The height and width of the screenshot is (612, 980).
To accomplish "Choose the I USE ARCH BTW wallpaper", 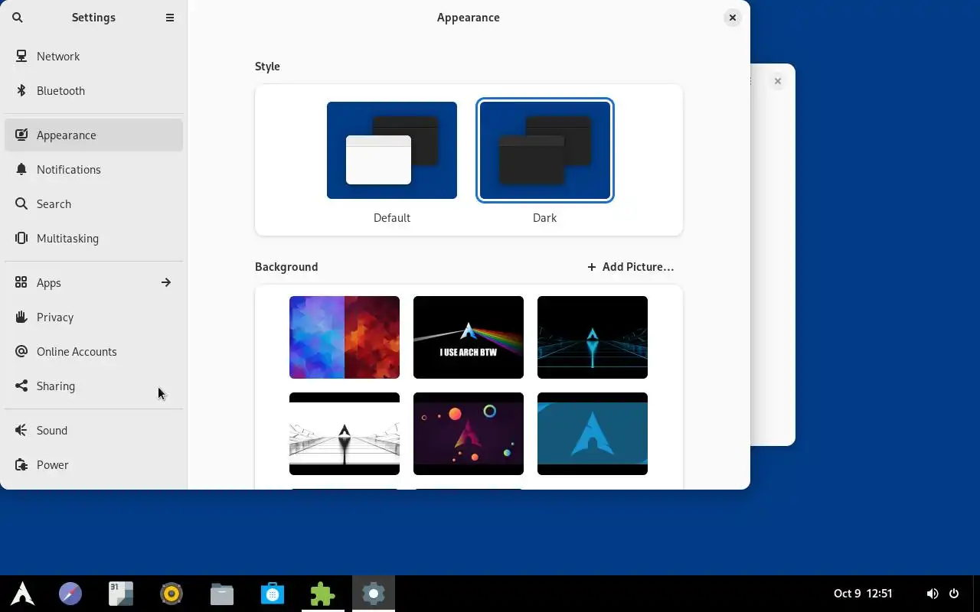I will (469, 337).
